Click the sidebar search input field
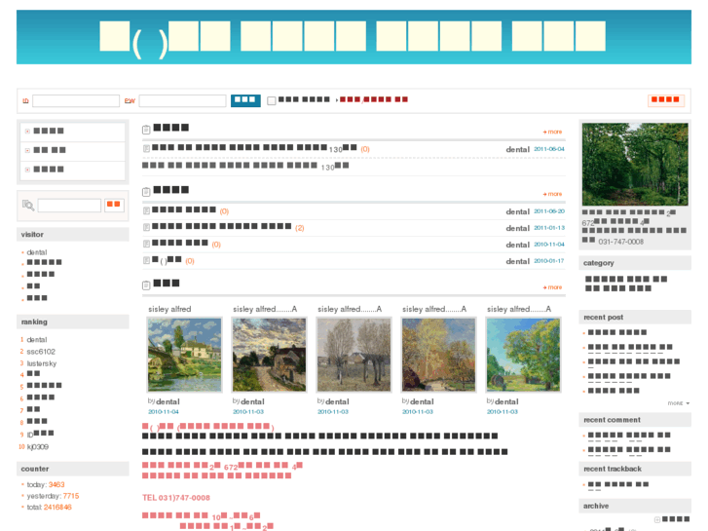Screen dimensions: 708x531 [69, 206]
